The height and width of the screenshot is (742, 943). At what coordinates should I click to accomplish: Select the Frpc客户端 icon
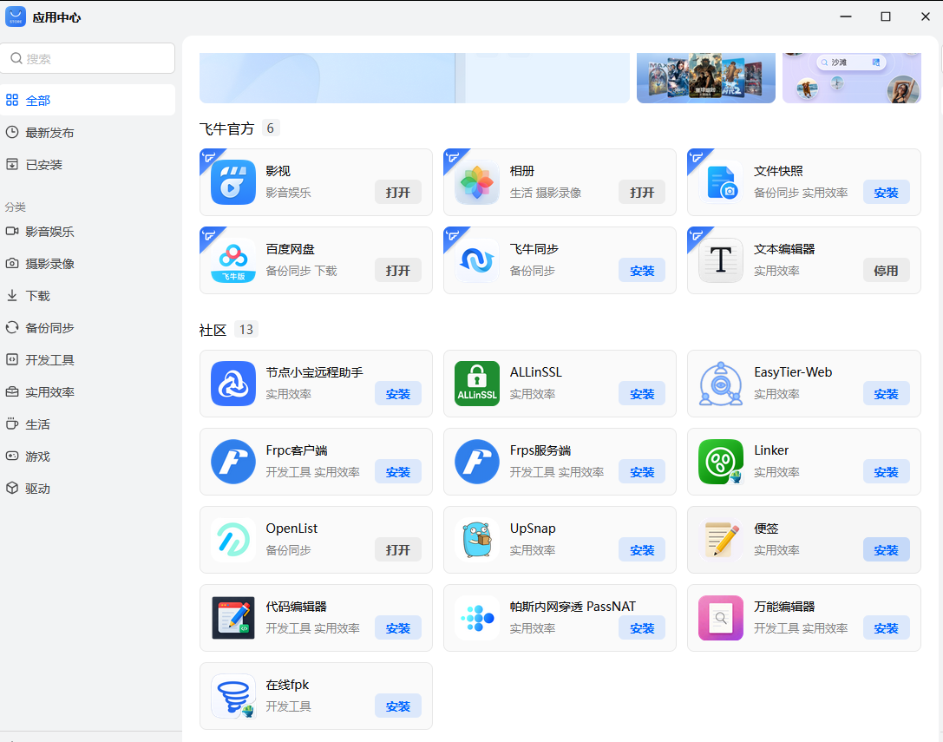232,462
